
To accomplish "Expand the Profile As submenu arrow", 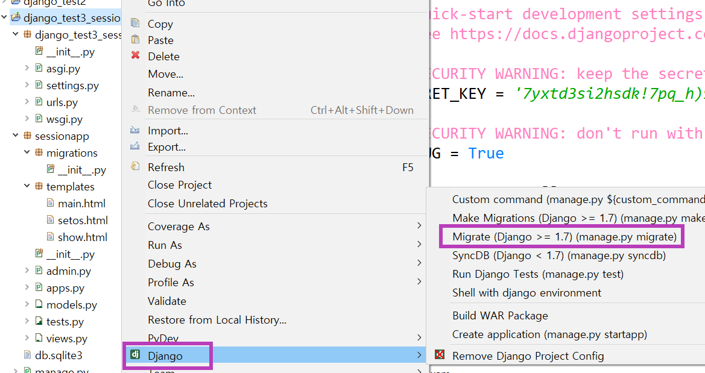I will pos(419,282).
